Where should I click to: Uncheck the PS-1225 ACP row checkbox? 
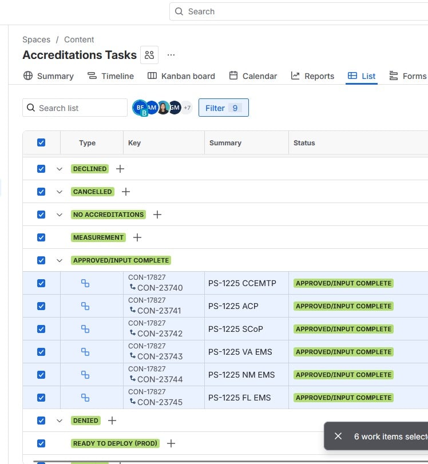coord(41,306)
